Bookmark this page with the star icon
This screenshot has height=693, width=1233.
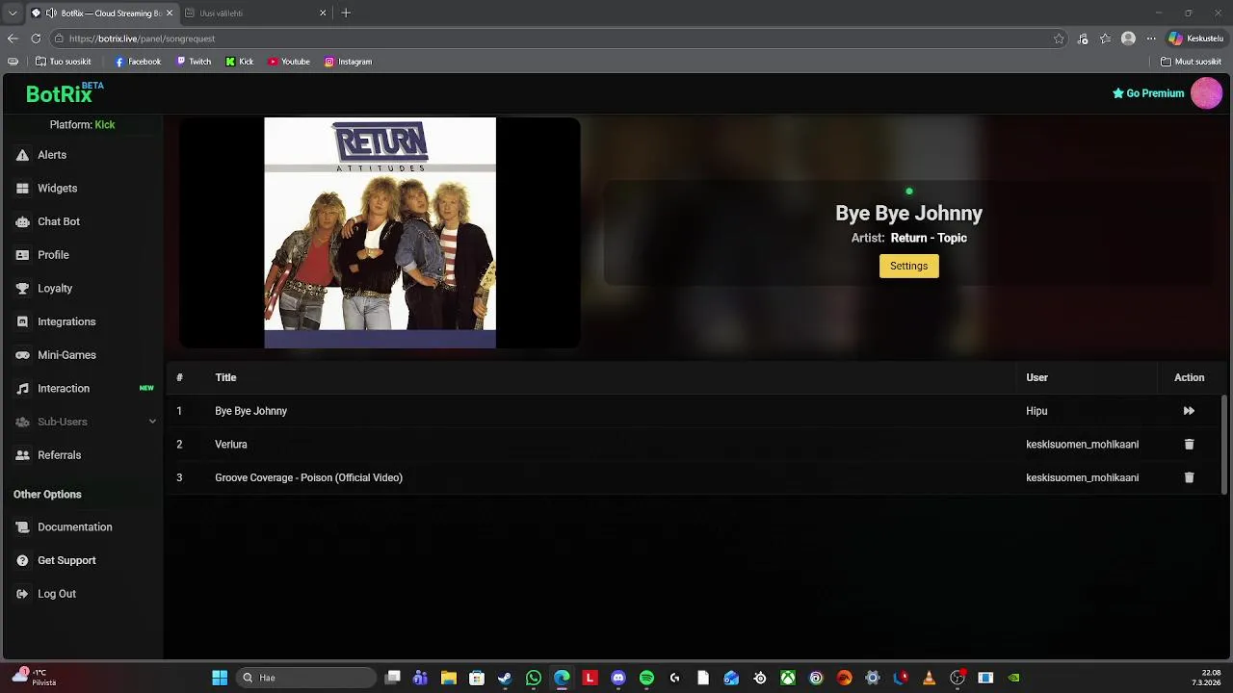(x=1059, y=38)
